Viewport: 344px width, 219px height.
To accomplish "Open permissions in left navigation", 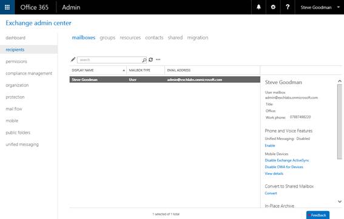I will click(16, 62).
